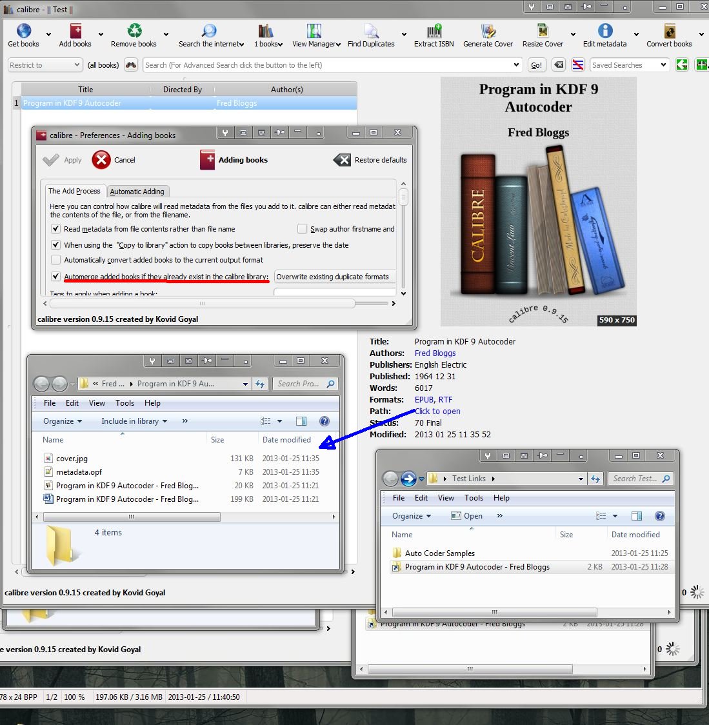Open Include in library dropdown

click(x=134, y=421)
